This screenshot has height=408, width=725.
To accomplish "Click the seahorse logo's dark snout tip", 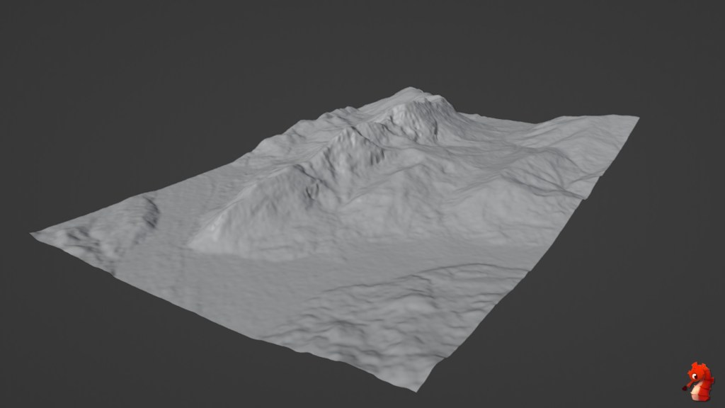I will tap(685, 387).
